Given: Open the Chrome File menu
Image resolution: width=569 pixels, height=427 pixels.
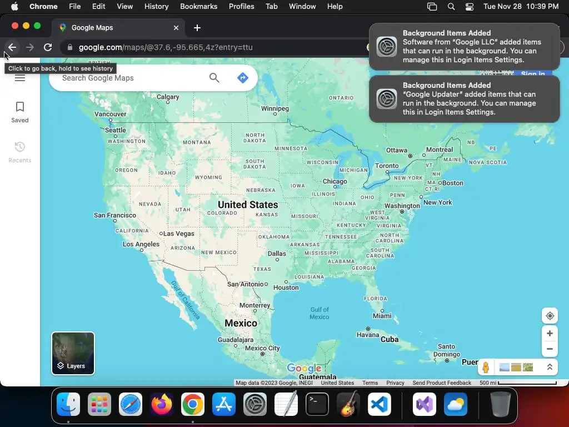Looking at the screenshot, I should [75, 7].
